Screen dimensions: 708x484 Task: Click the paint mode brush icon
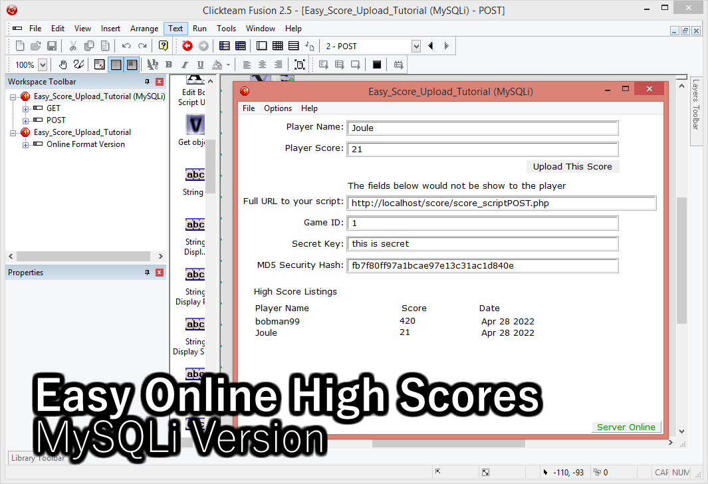click(78, 65)
